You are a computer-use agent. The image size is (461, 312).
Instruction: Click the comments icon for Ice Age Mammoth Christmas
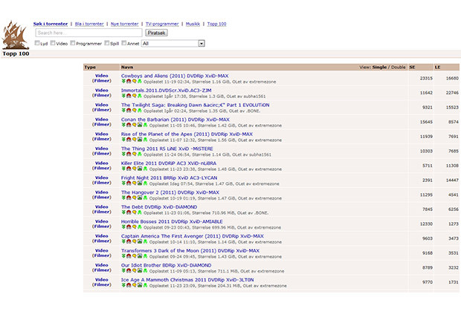tap(135, 285)
